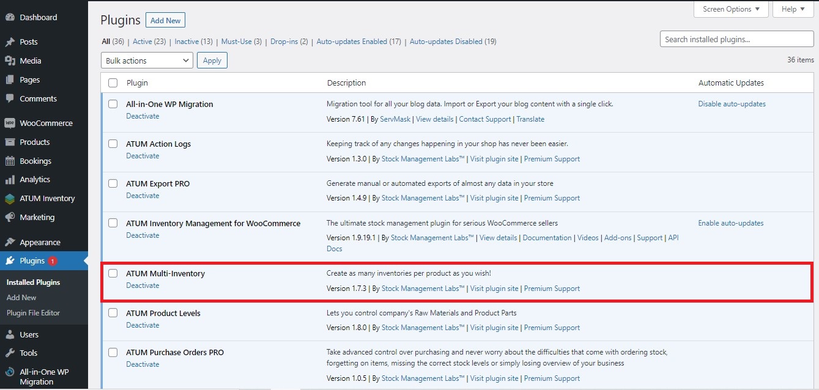Viewport: 819px width, 390px height.
Task: Click the Comments bubble icon
Action: coord(10,98)
